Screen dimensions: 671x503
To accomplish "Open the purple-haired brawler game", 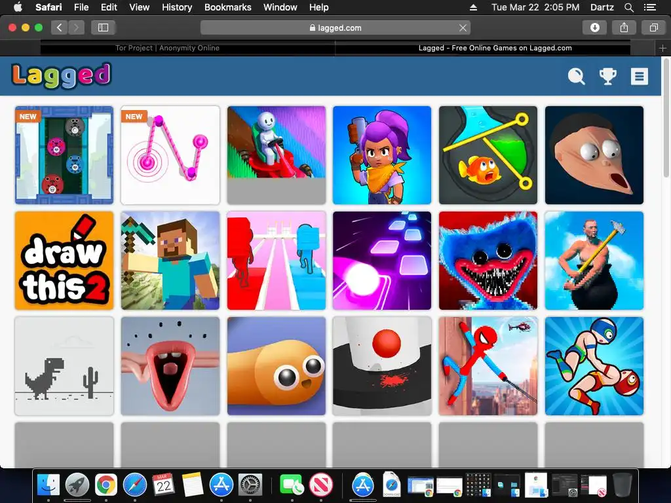I will (382, 155).
